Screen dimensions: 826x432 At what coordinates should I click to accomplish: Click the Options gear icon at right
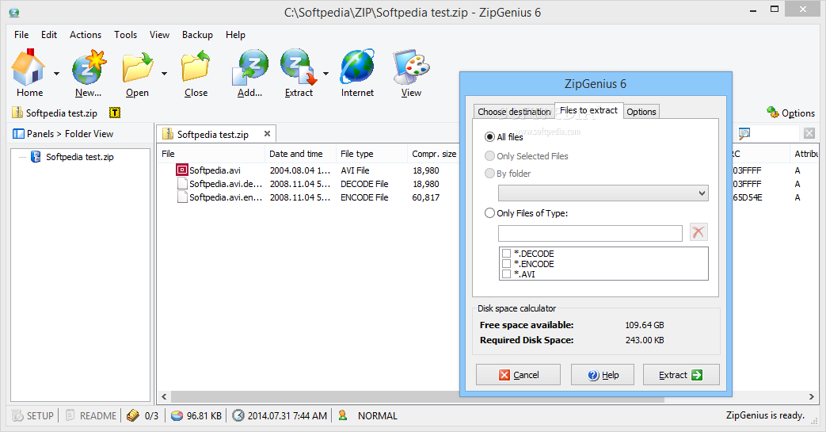click(x=772, y=113)
